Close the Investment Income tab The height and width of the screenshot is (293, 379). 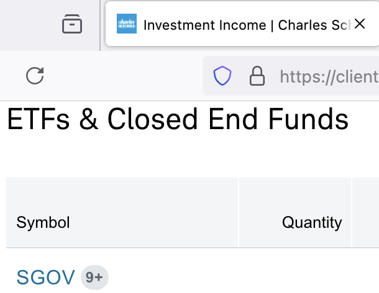(359, 24)
